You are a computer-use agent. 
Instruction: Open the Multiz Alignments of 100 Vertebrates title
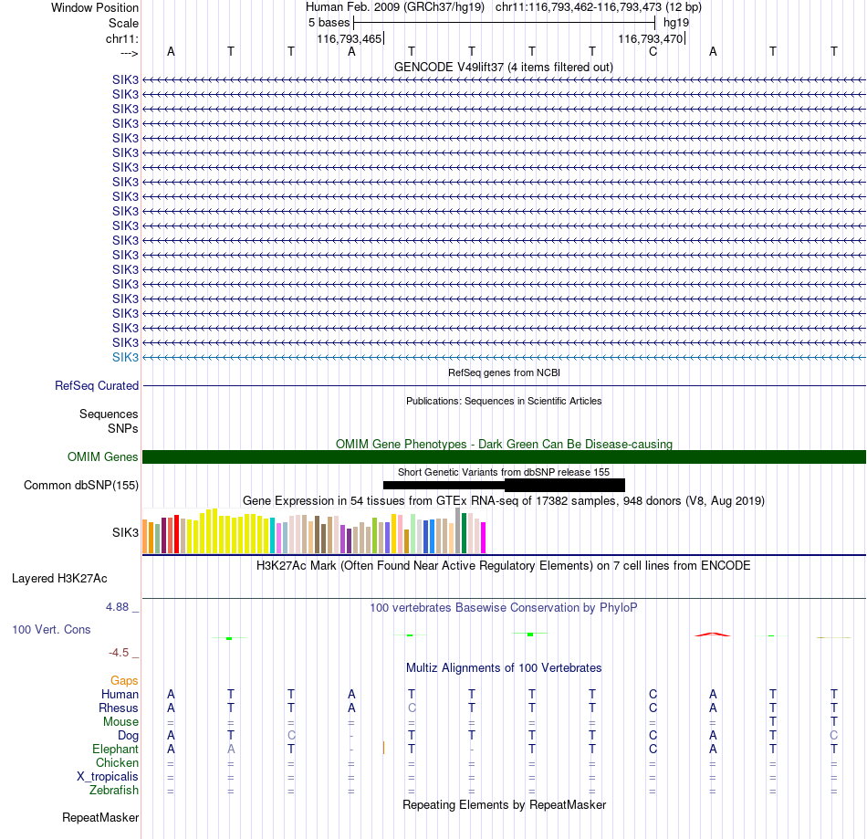tap(504, 668)
